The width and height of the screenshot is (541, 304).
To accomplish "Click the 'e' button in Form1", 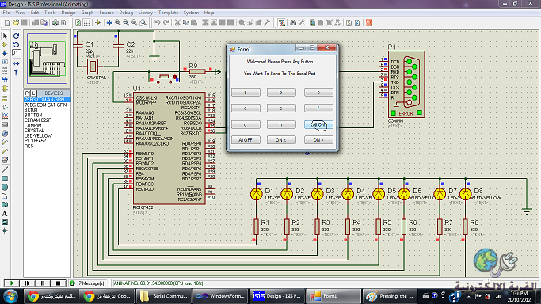I will (x=281, y=108).
